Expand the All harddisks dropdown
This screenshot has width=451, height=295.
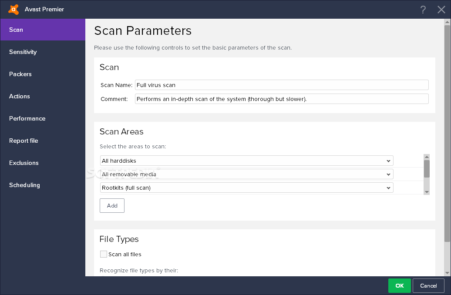click(246, 161)
